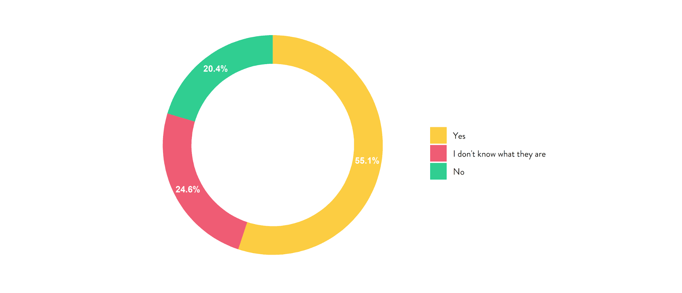Click the "No" legend text
This screenshot has height=293, width=682.
click(459, 172)
